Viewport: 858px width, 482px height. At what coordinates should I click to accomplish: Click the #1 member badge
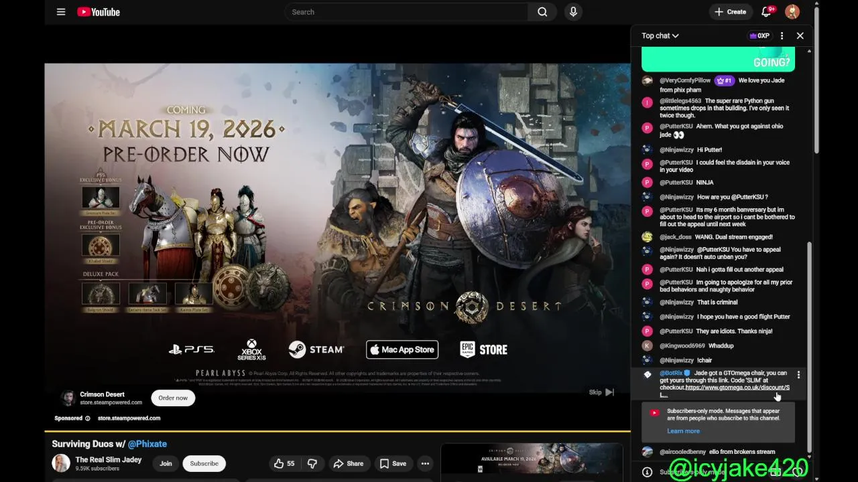pos(724,80)
